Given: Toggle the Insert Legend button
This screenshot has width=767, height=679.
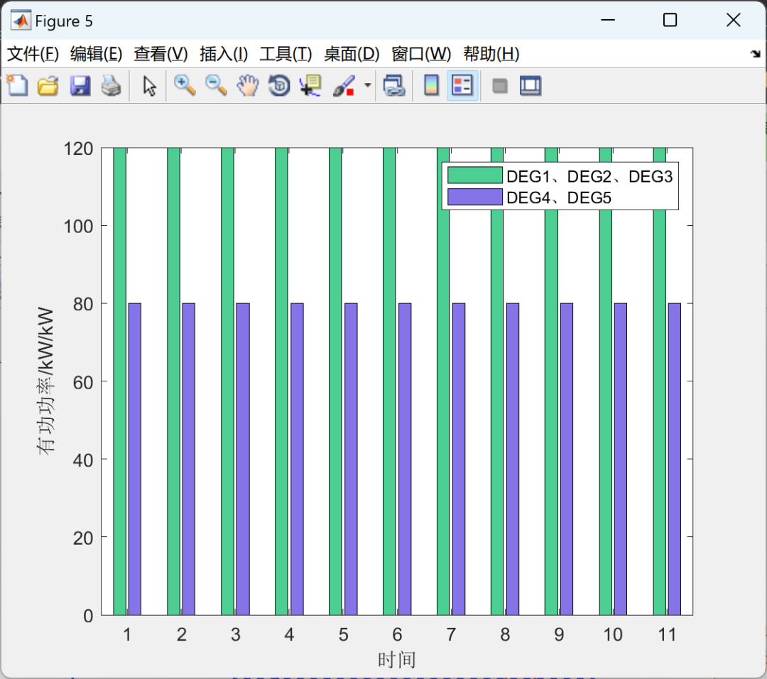Looking at the screenshot, I should pyautogui.click(x=462, y=86).
